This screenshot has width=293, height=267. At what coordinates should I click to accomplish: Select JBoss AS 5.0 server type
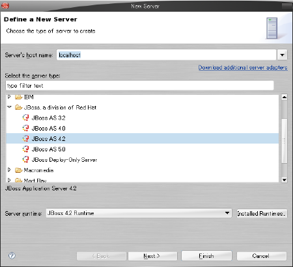click(x=48, y=149)
